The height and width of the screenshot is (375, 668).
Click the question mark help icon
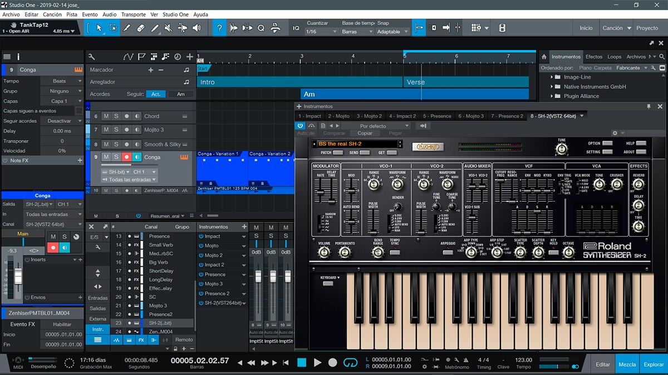click(220, 28)
